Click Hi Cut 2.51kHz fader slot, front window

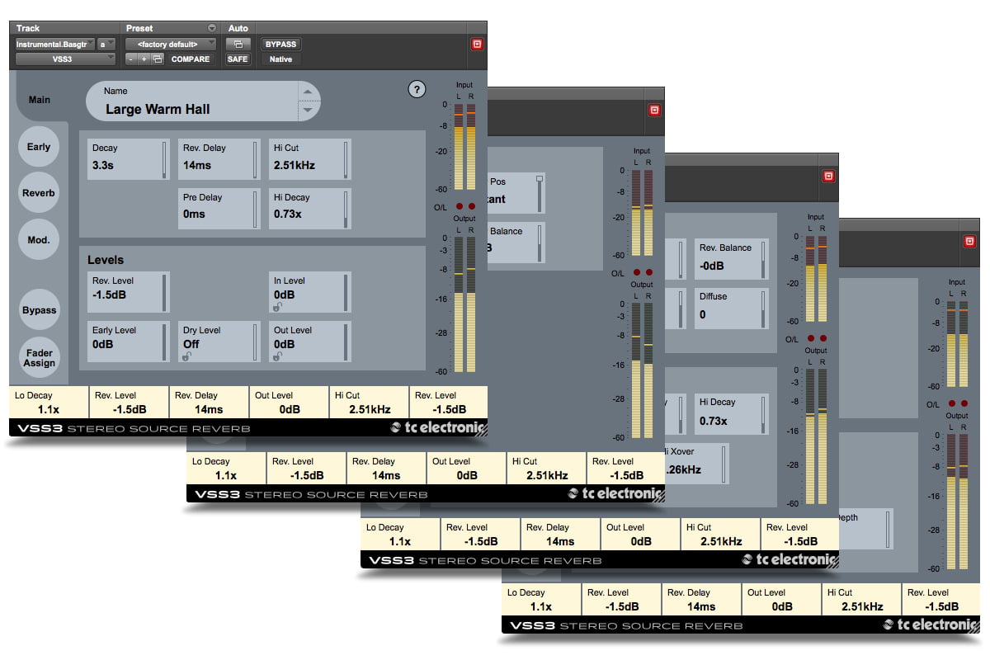coord(369,403)
